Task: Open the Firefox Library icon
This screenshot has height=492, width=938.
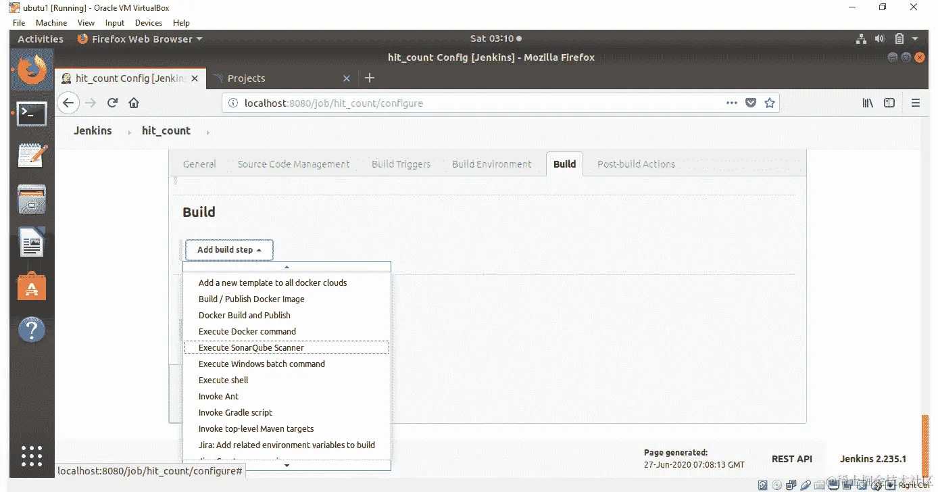Action: point(868,102)
